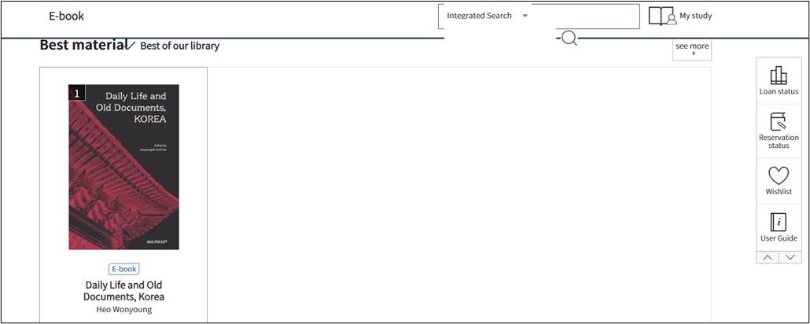810x324 pixels.
Task: Click the down chevron below User Guide
Action: pos(790,257)
